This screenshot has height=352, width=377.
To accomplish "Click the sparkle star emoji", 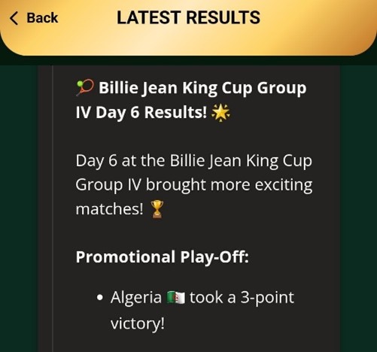I will [x=220, y=113].
